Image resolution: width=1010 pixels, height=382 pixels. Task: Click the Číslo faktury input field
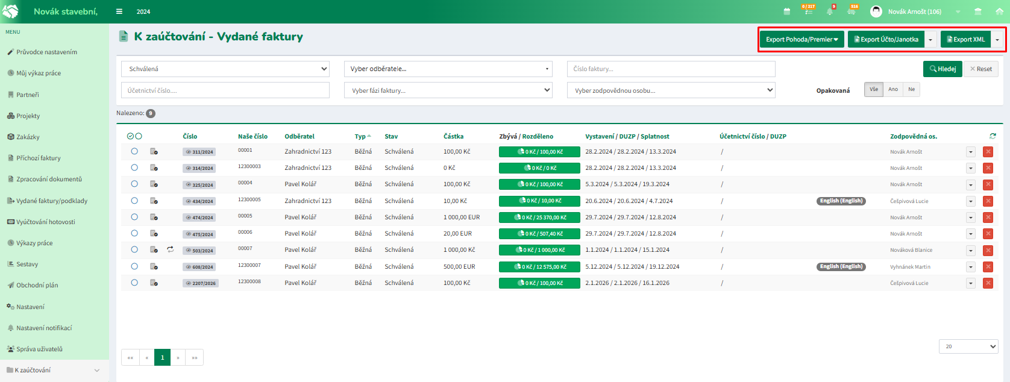(x=671, y=69)
